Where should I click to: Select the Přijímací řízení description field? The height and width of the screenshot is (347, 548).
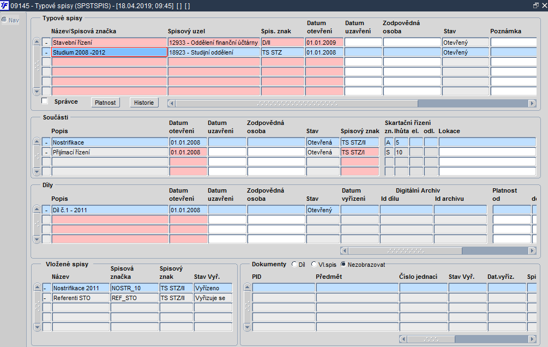click(110, 152)
